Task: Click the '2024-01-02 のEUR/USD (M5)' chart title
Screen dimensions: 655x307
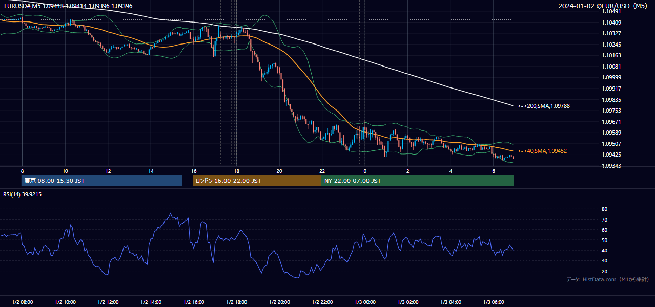Action: pyautogui.click(x=604, y=6)
